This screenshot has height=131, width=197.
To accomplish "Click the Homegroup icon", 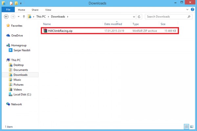I will pyautogui.click(x=8, y=45).
